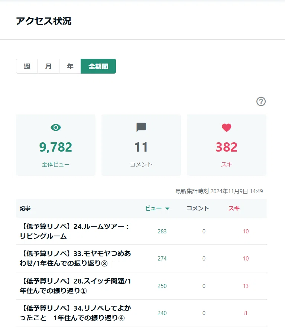Screen dimensions: 285x327
Task: Select the 月 period tab
Action: pos(49,66)
